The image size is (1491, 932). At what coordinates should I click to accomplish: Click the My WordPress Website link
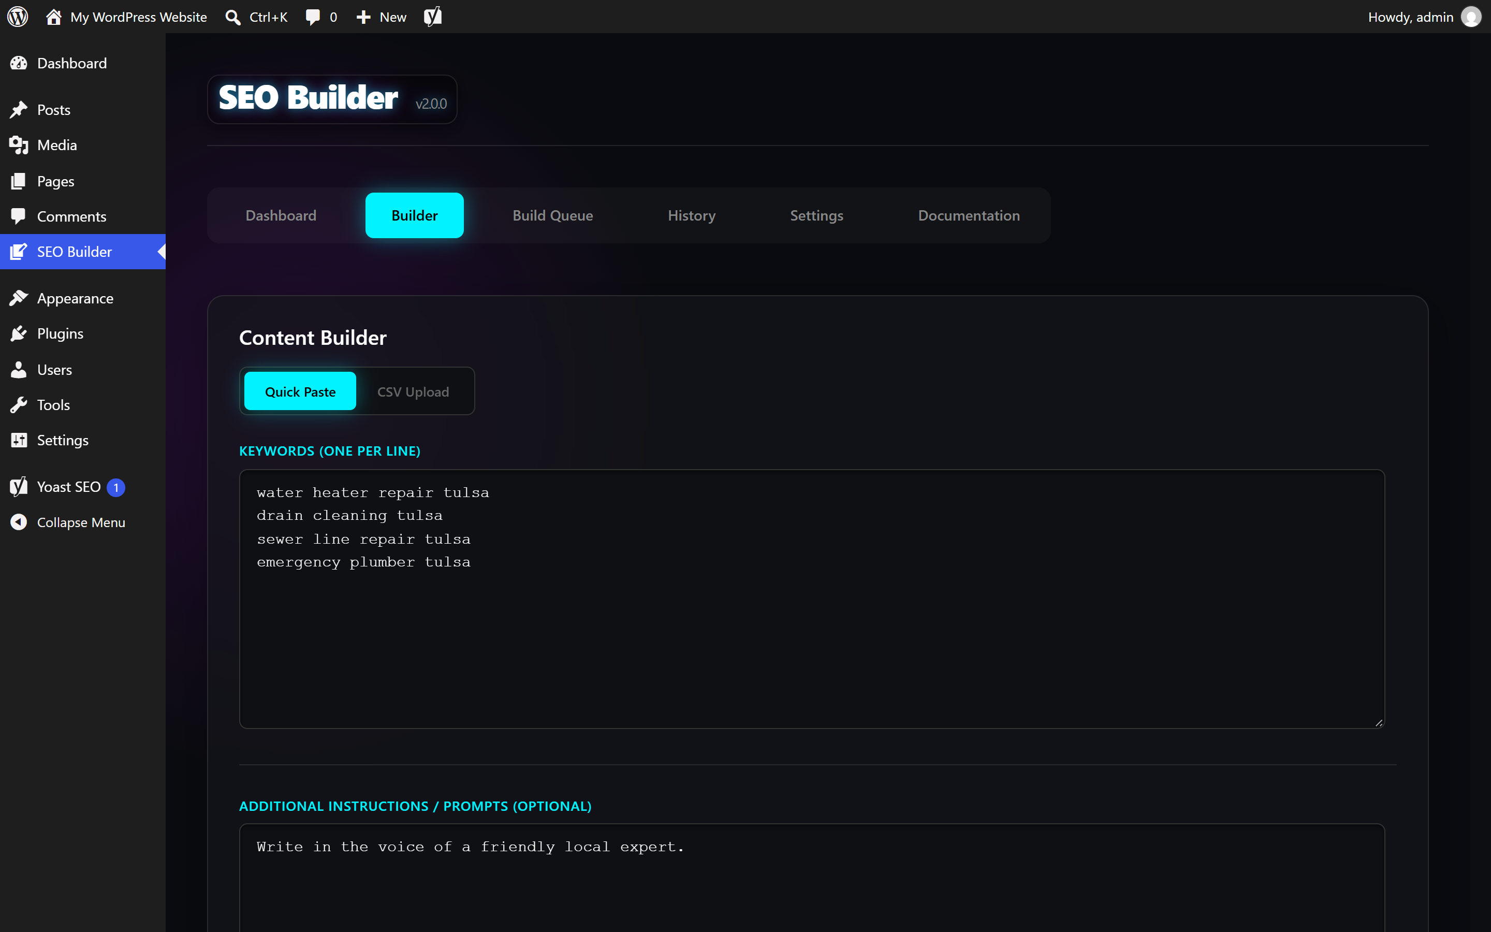tap(139, 17)
